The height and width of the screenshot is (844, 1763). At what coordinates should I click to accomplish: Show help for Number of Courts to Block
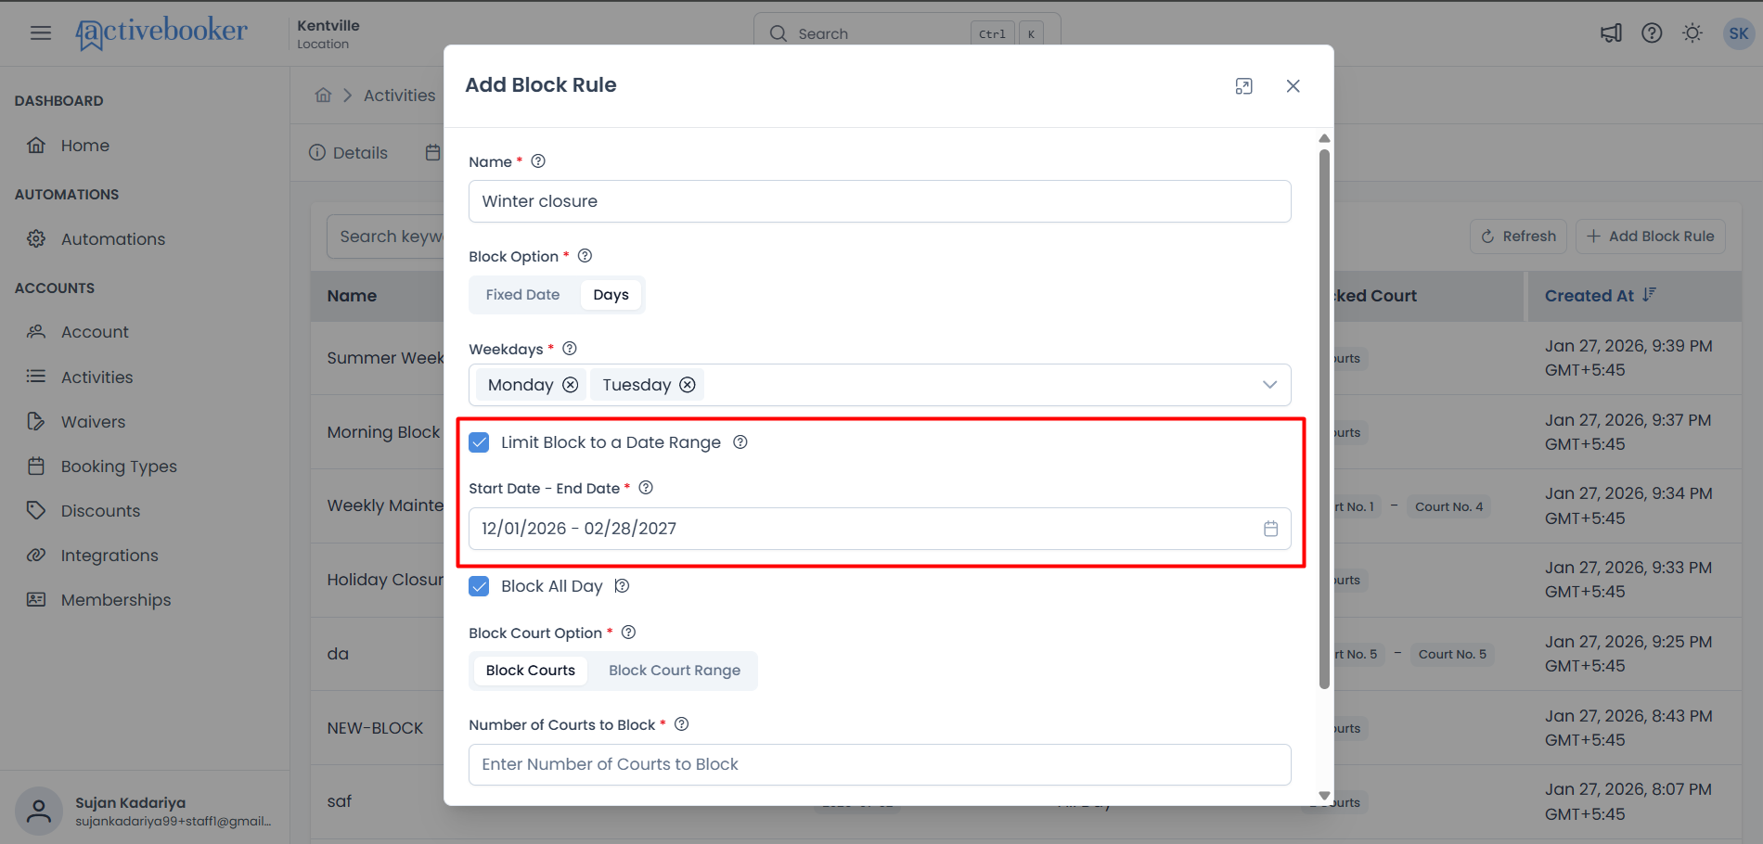point(681,724)
